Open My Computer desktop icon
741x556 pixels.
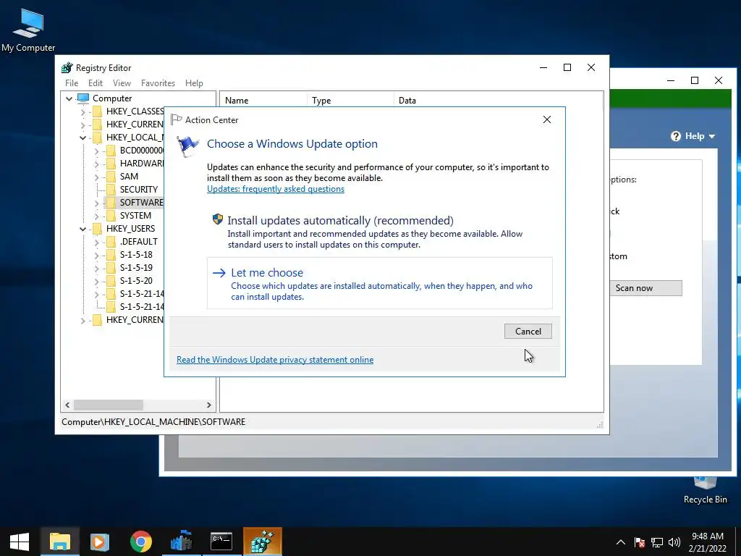click(28, 30)
